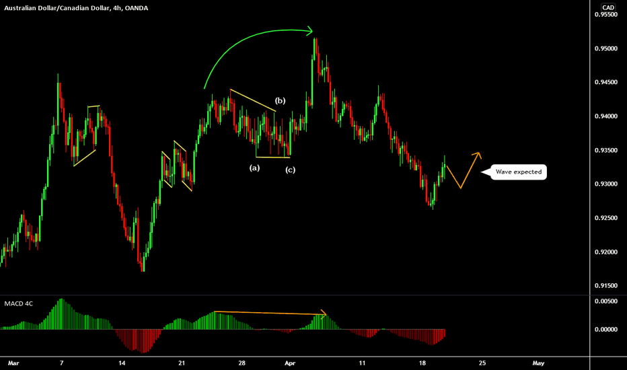Click the Mar date axis label
The image size is (627, 370).
tap(13, 363)
